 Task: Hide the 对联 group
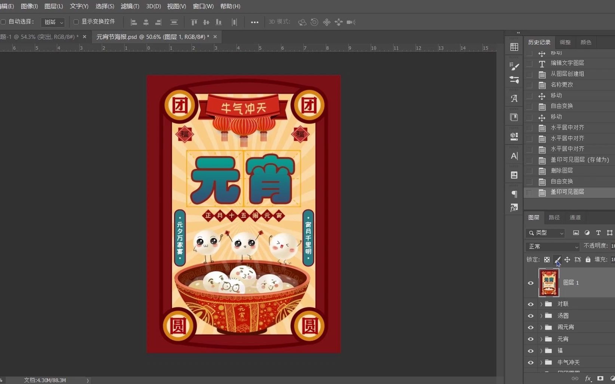(x=530, y=304)
